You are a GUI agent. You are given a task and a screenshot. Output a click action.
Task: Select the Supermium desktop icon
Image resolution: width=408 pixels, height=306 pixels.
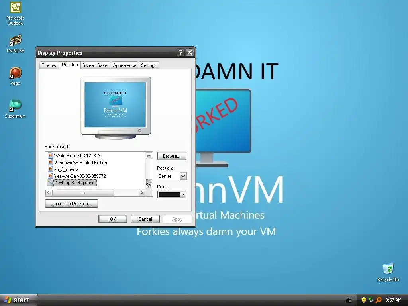[x=15, y=109]
